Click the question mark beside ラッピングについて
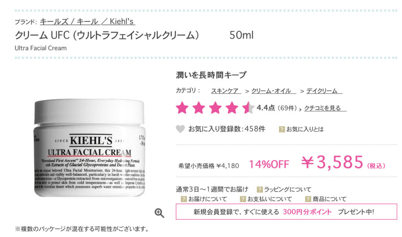 [260, 189]
